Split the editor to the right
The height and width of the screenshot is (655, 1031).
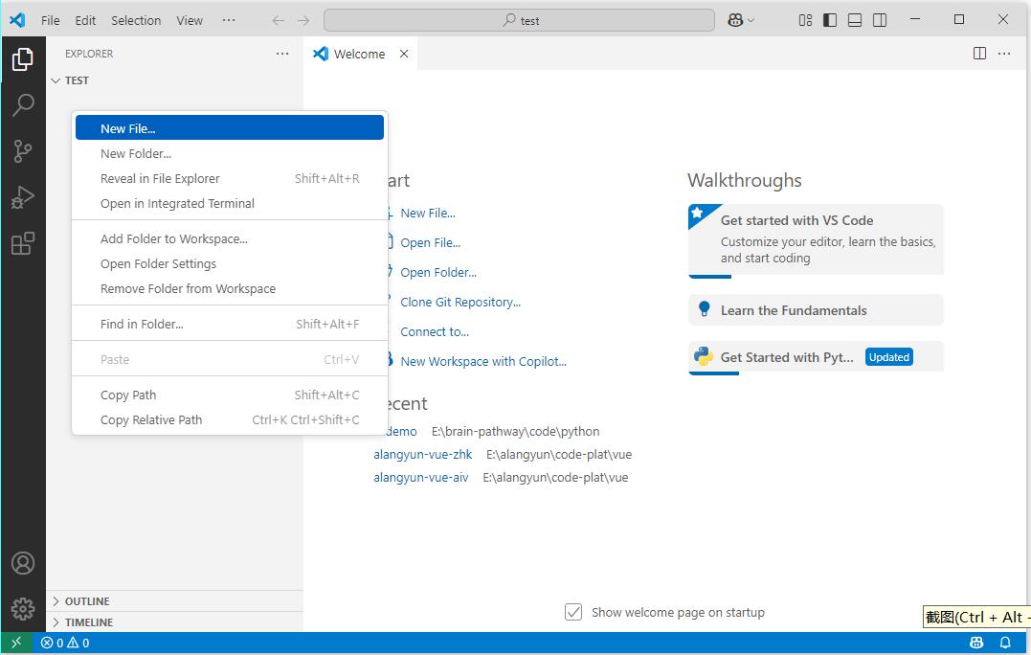(979, 54)
